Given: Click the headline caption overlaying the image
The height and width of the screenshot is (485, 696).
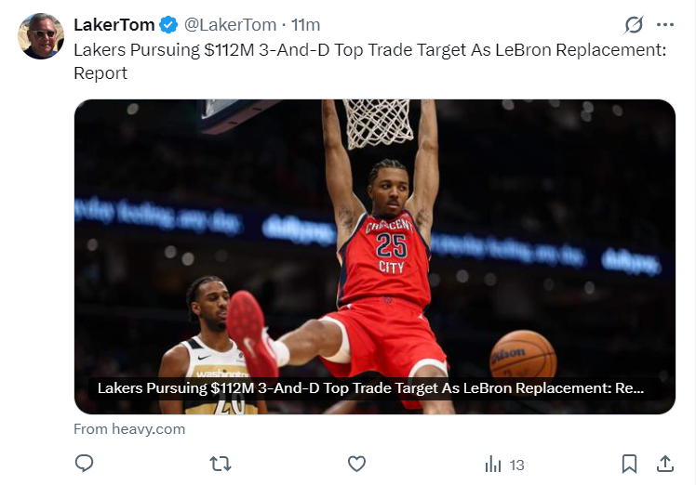Looking at the screenshot, I should (370, 387).
